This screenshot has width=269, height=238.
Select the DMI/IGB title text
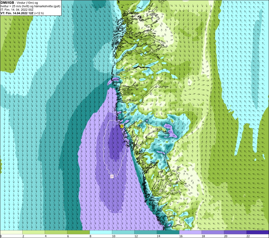coord(7,3)
